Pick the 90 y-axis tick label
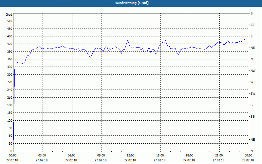This screenshot has height=164, width=262. (x=10, y=128)
